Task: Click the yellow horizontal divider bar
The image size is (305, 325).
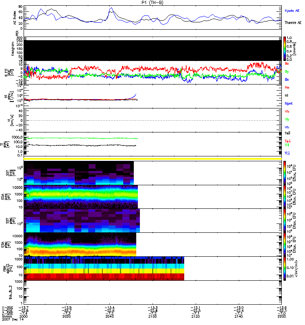Action: [153, 159]
